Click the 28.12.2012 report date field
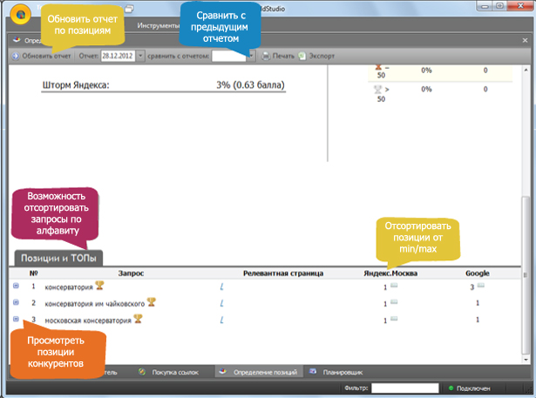Viewport: 536px width, 398px height. tap(119, 56)
